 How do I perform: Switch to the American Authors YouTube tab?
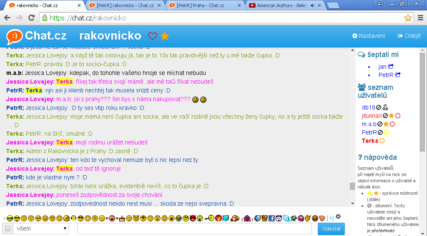pos(285,5)
